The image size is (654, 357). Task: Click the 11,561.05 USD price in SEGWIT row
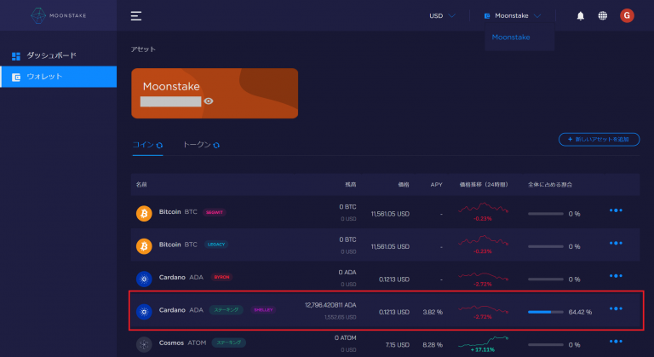[x=390, y=214]
